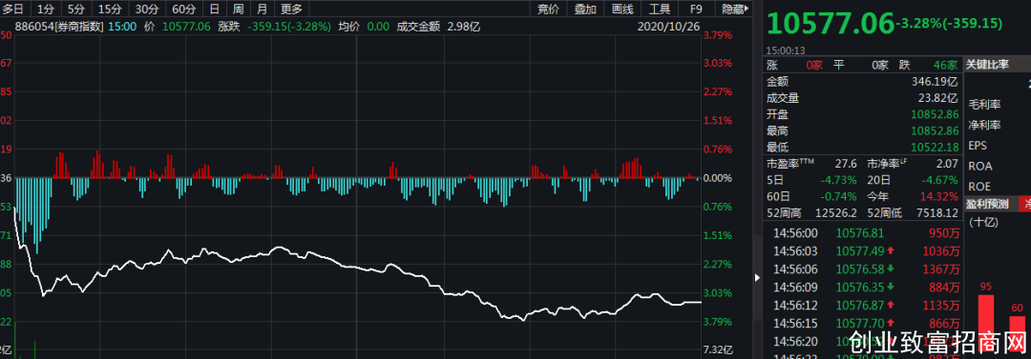
Task: Open the 60分 chart period
Action: pos(182,9)
